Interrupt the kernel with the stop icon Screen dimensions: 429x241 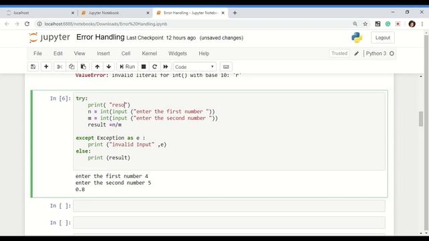click(143, 67)
